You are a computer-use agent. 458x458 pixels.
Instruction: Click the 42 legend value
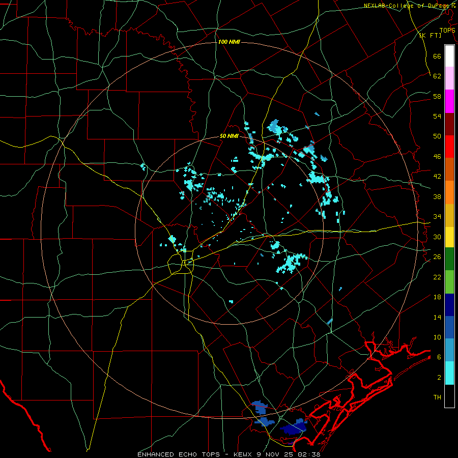[437, 177]
